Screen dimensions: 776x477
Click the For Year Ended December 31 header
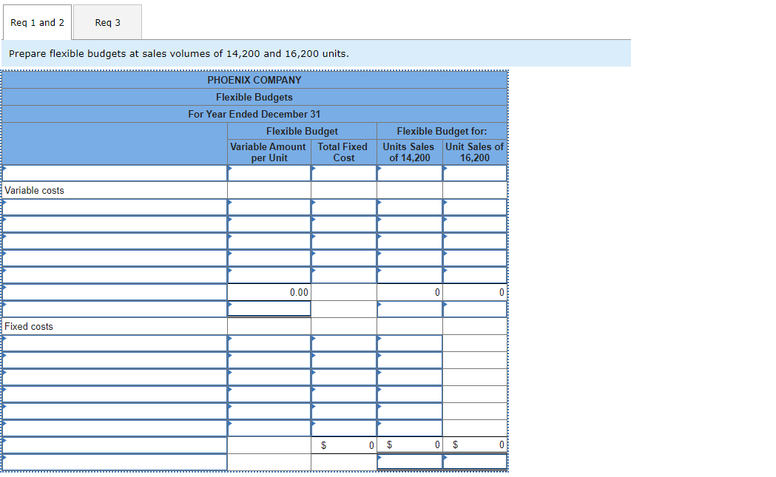[x=254, y=114]
